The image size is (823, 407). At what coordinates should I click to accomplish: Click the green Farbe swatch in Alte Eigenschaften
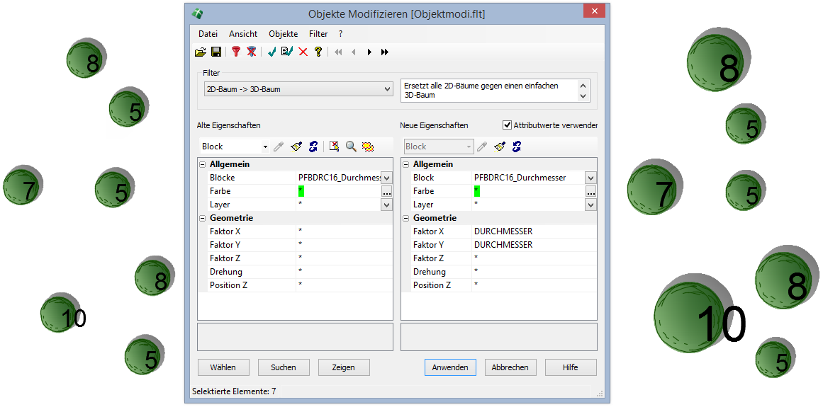click(301, 191)
